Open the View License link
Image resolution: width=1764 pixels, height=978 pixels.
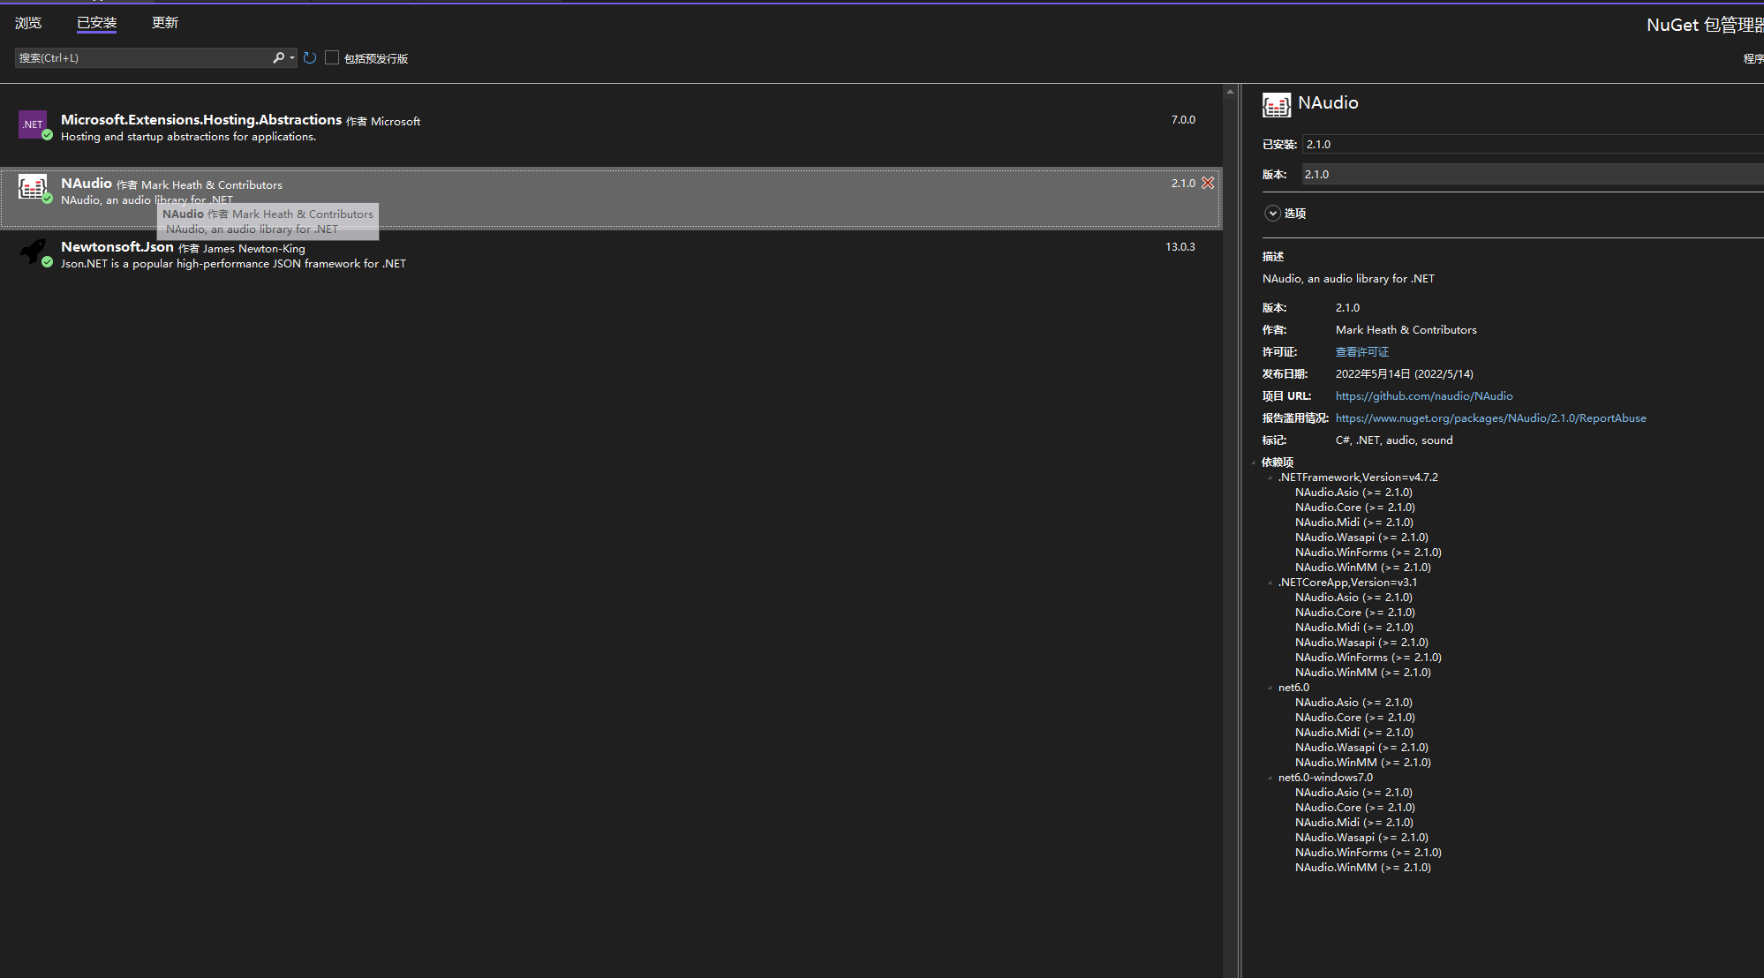(x=1362, y=352)
